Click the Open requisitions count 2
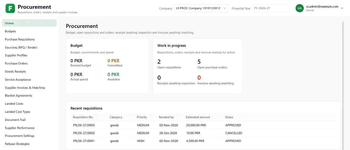Image resolution: width=350 pixels, height=150 pixels. [x=159, y=62]
